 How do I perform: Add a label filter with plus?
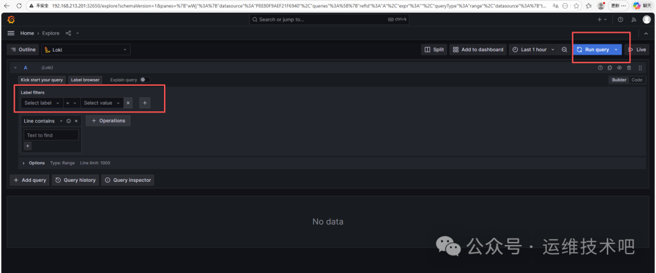pos(145,103)
